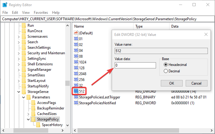Cancel the Edit DWORD dialog
Viewport: 215px width, 134px height.
[x=197, y=83]
